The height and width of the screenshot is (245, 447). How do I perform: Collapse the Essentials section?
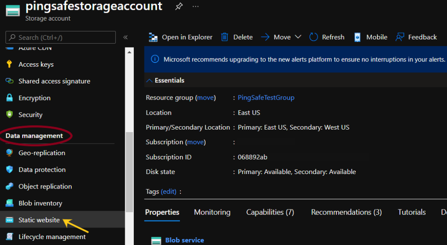point(150,80)
